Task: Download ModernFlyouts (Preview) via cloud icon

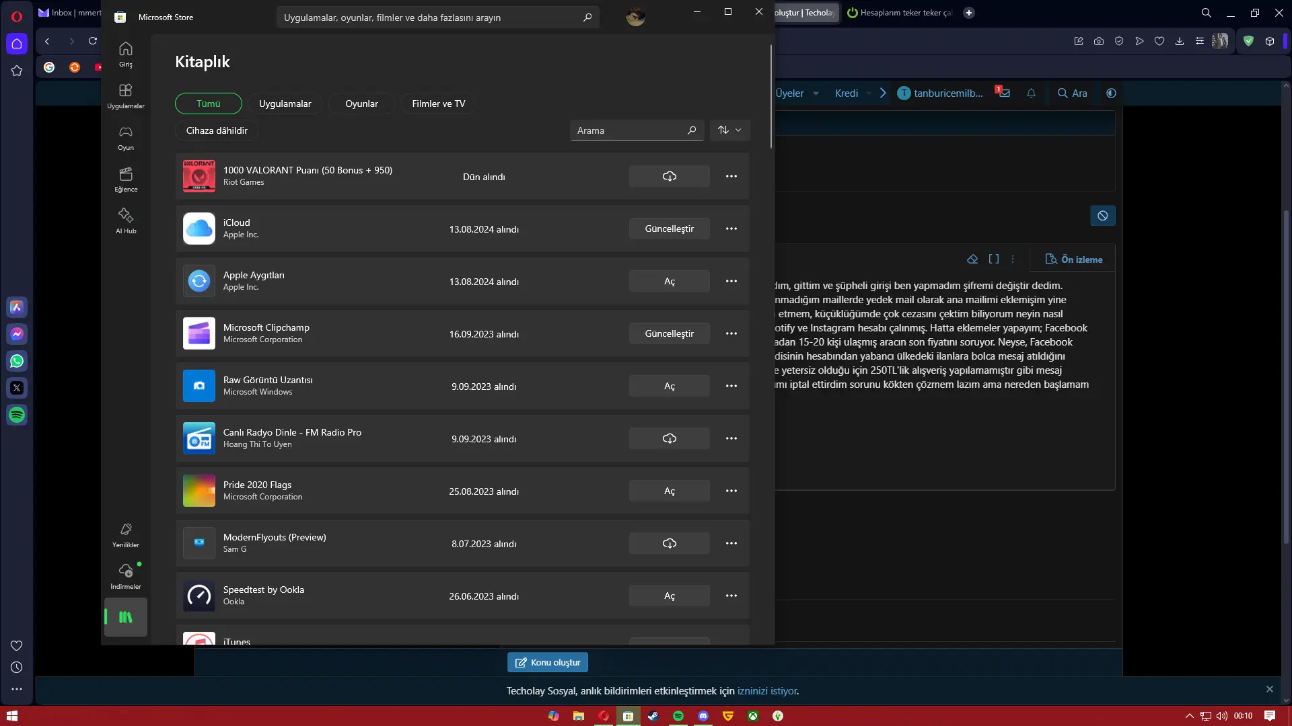Action: (x=669, y=543)
